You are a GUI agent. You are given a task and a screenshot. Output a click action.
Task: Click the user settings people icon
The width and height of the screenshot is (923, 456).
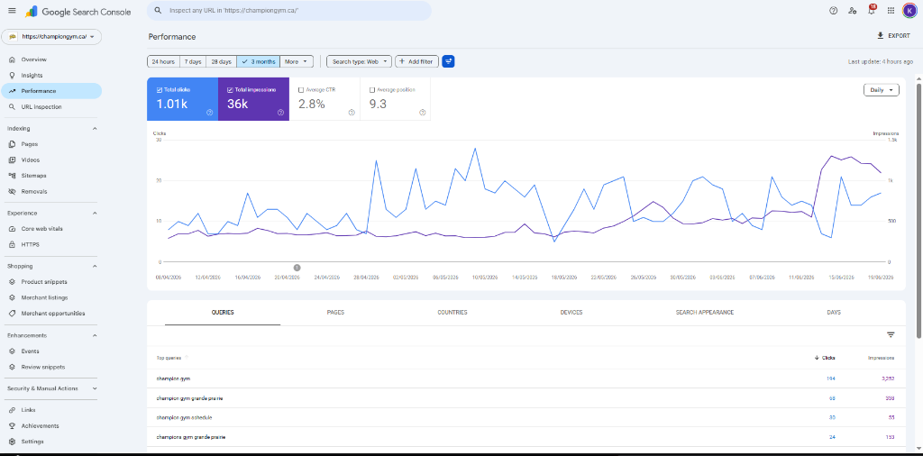pyautogui.click(x=852, y=11)
